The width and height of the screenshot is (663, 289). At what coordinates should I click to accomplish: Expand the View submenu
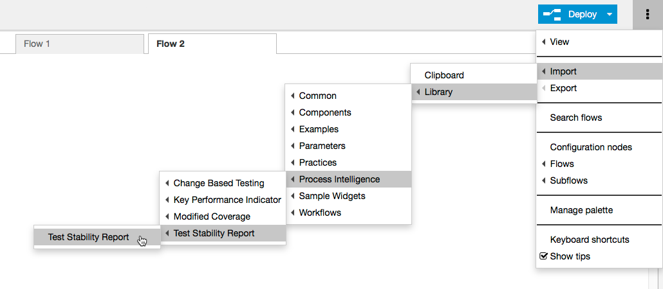click(599, 42)
